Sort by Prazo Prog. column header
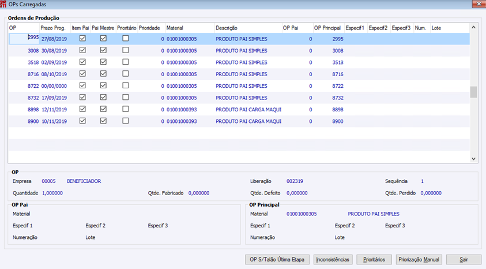Image resolution: width=486 pixels, height=269 pixels. (55, 28)
